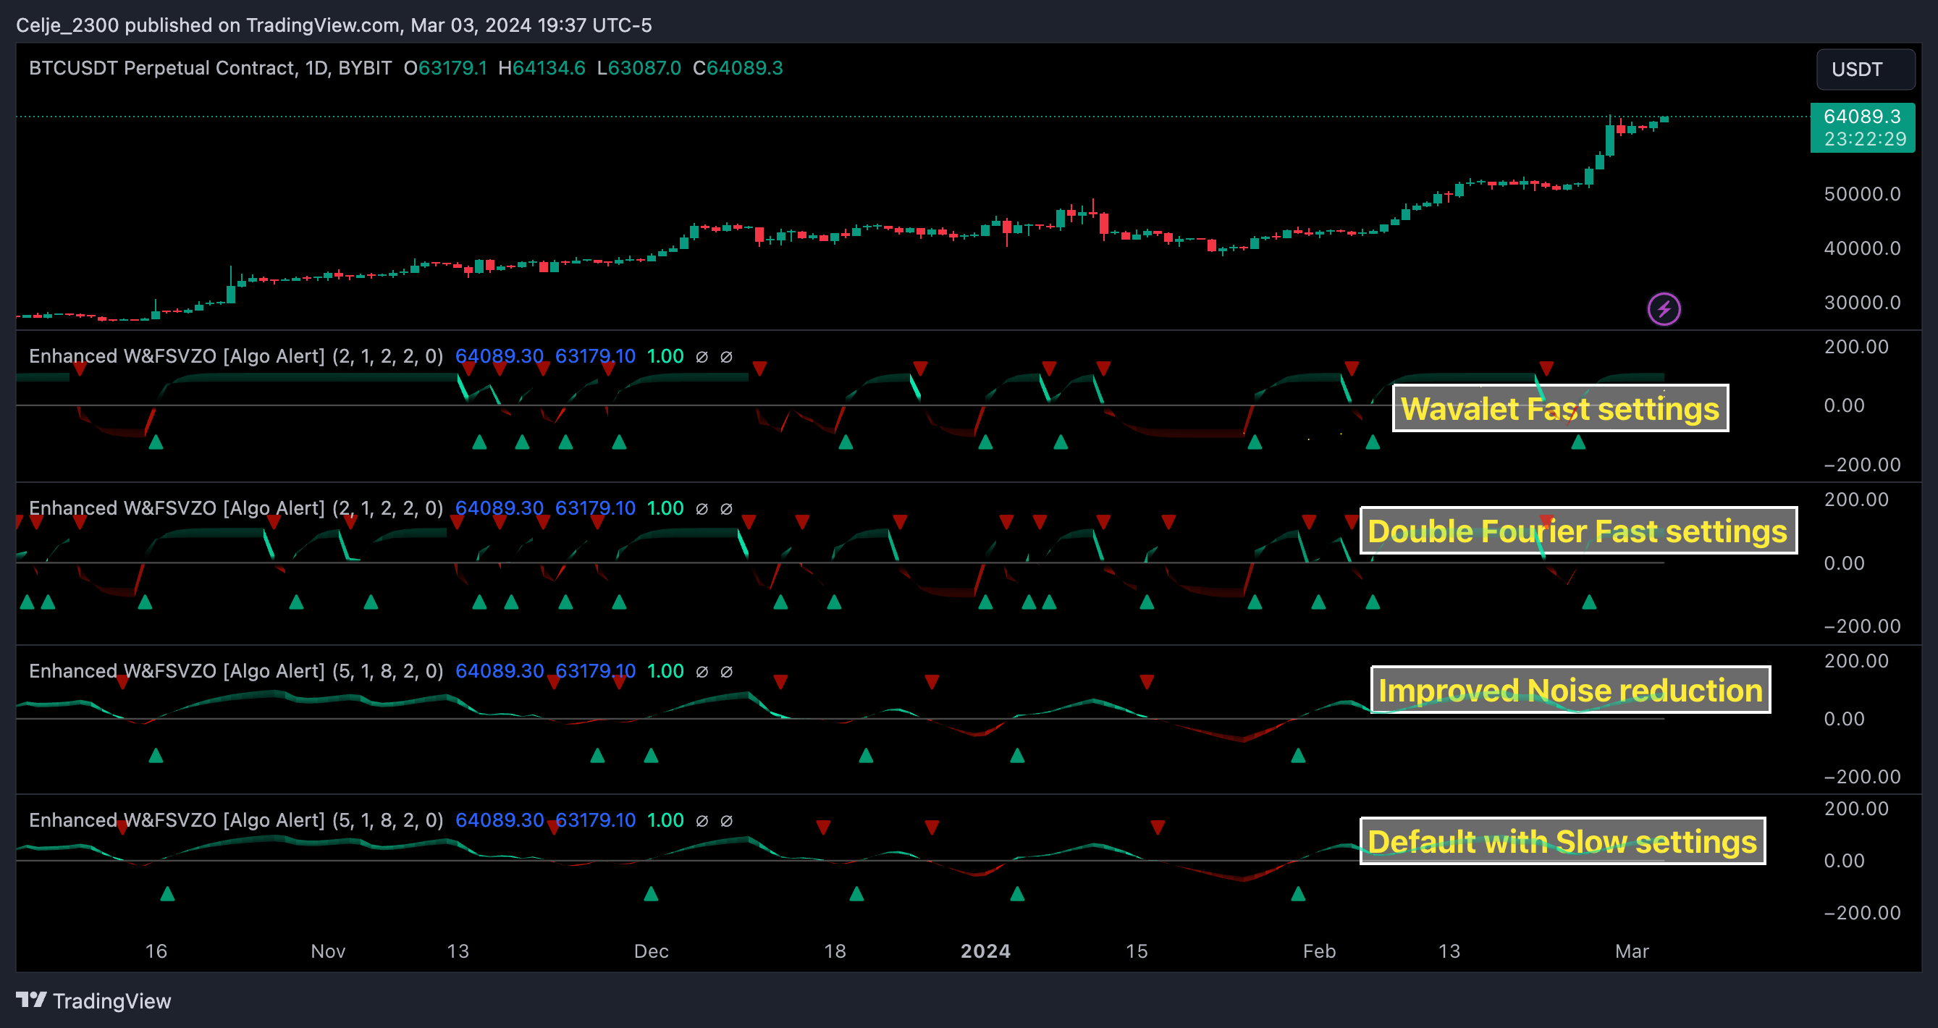The image size is (1938, 1028).
Task: Click the Dec date label on time axis
Action: [652, 951]
